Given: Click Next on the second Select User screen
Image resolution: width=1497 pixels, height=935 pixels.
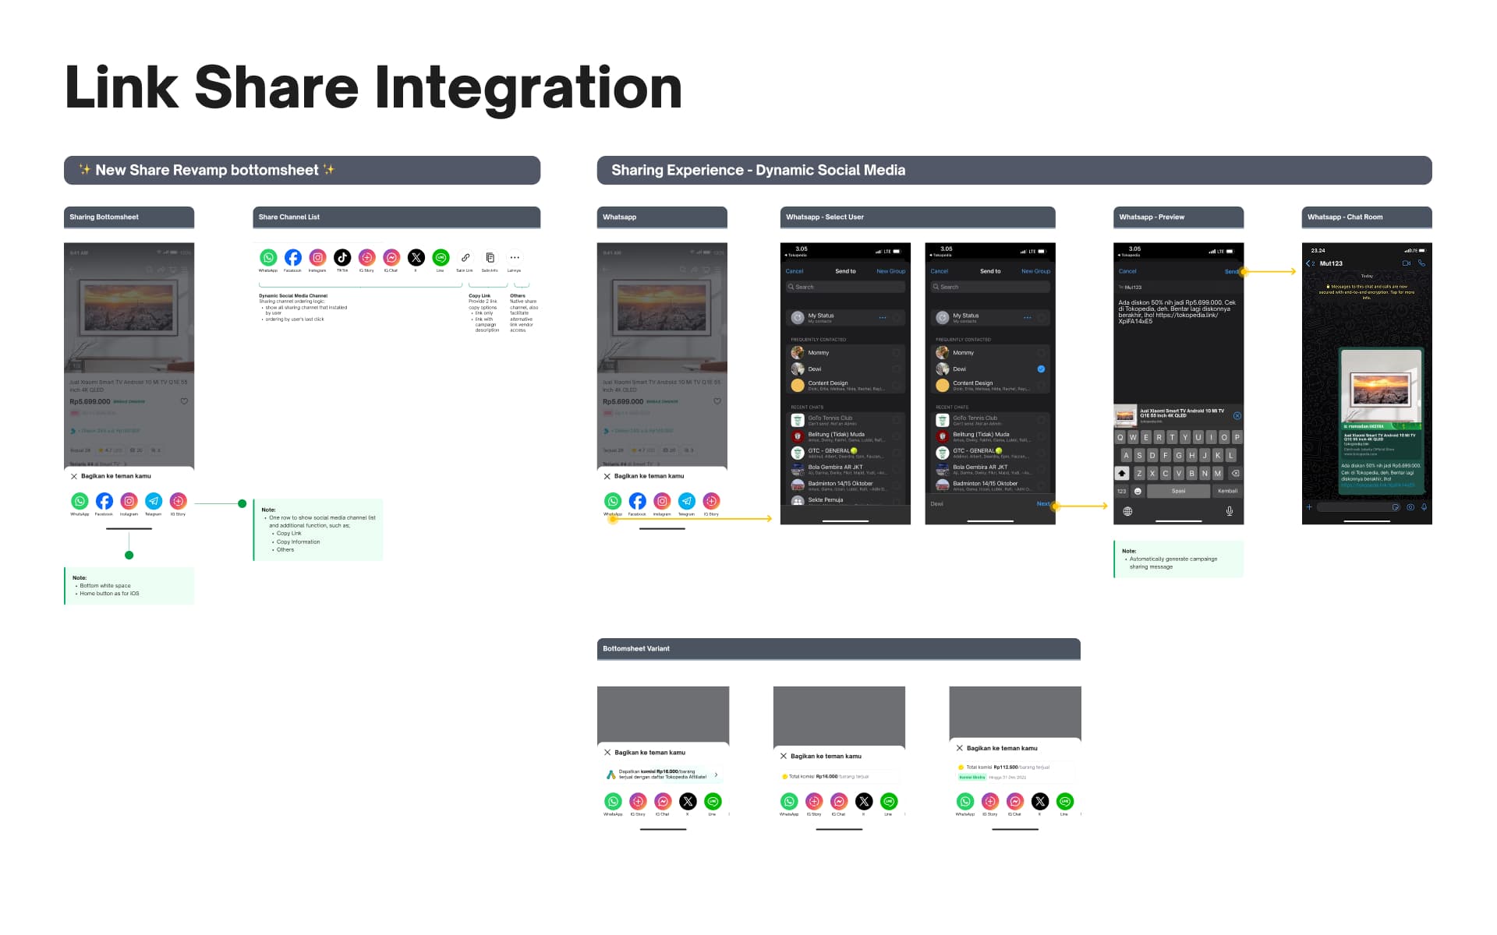Looking at the screenshot, I should click(1042, 504).
